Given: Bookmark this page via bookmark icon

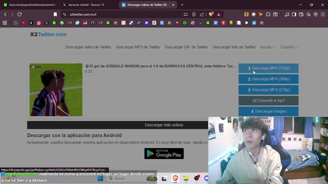Looking at the screenshot, I should point(55,14).
